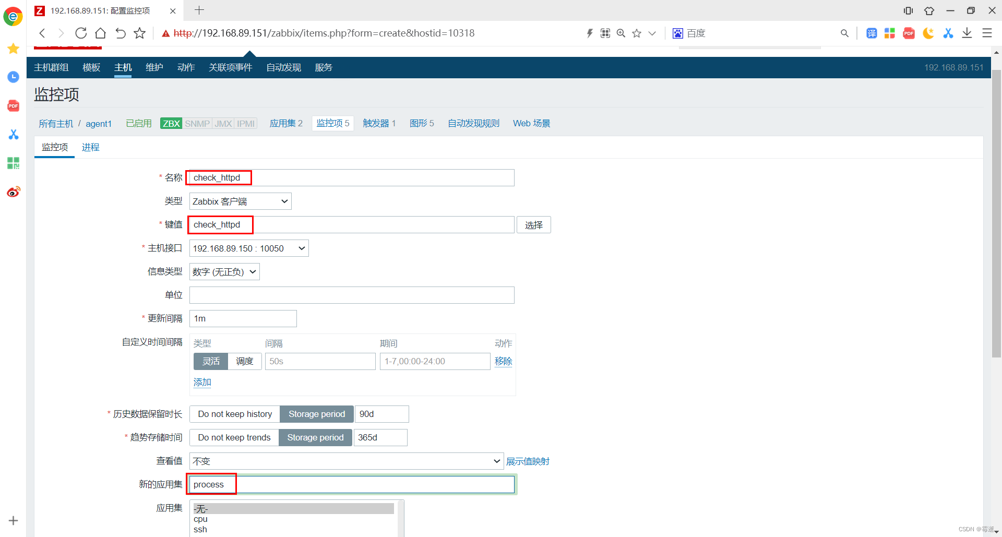
Task: Open the sidebar scissors screenshot icon
Action: coord(14,135)
